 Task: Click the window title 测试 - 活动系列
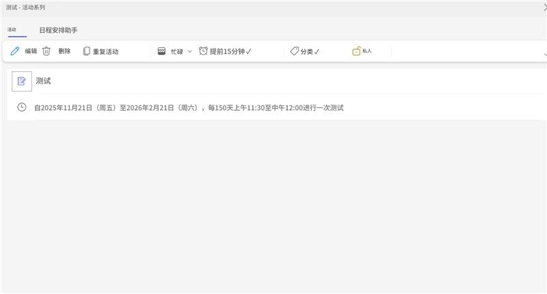[25, 8]
